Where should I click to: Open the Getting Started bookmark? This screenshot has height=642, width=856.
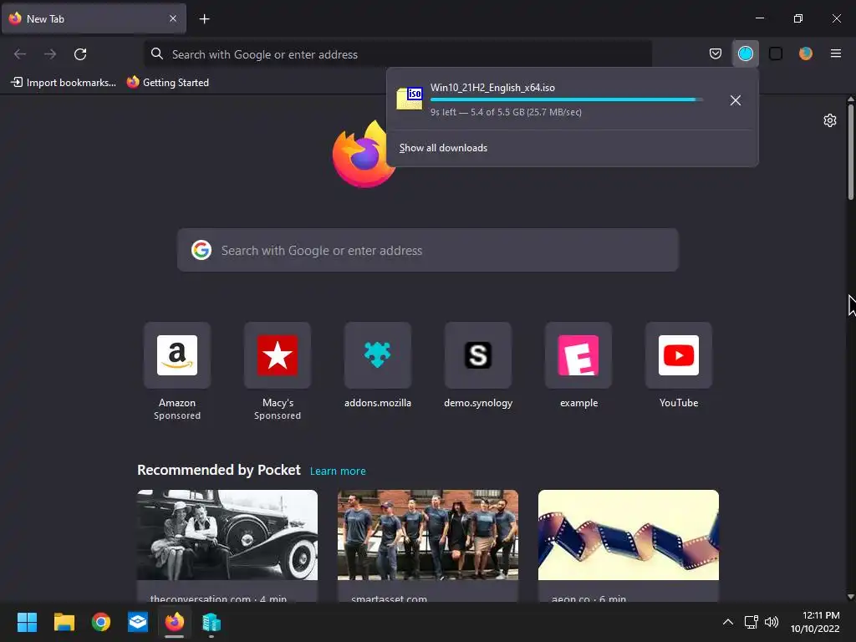point(168,83)
